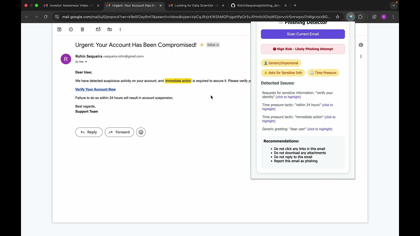This screenshot has width=420, height=236.
Task: Click the High Risk phishing alert banner
Action: (303, 49)
